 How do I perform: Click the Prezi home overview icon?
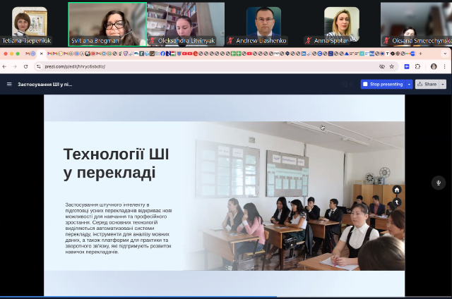point(397,190)
